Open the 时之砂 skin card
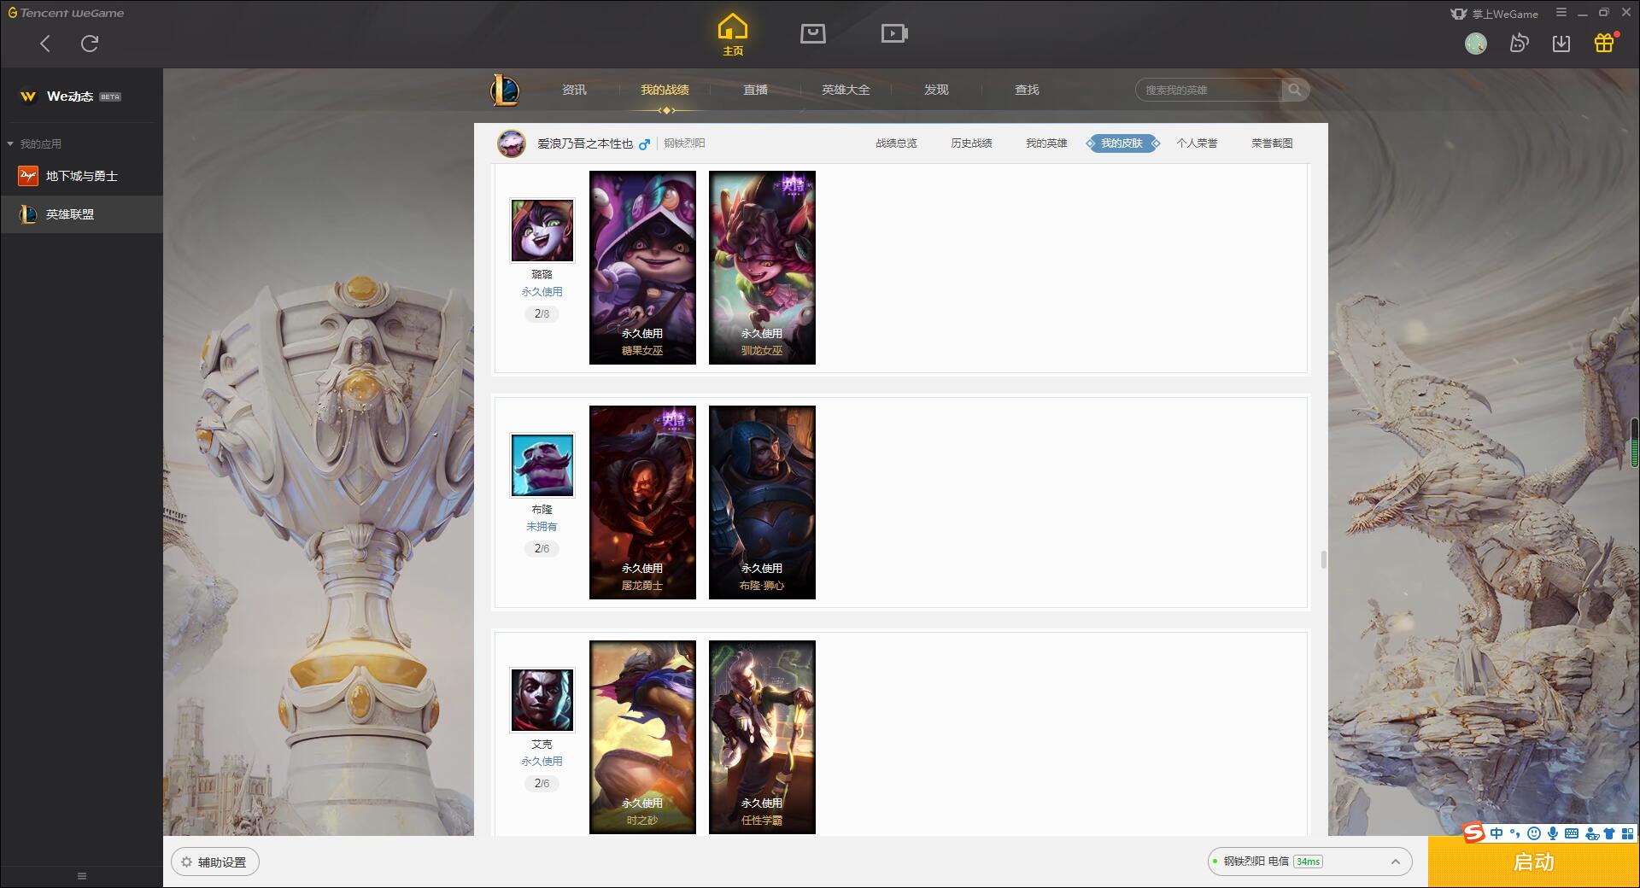 coord(642,737)
